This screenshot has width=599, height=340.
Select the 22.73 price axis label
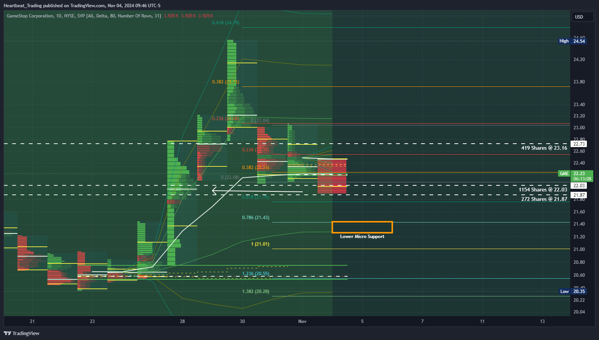(x=579, y=144)
